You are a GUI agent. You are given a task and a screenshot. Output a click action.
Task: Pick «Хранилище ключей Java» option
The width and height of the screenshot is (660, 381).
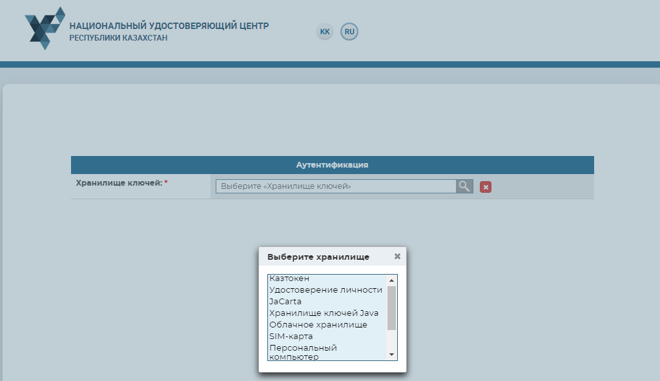point(324,313)
